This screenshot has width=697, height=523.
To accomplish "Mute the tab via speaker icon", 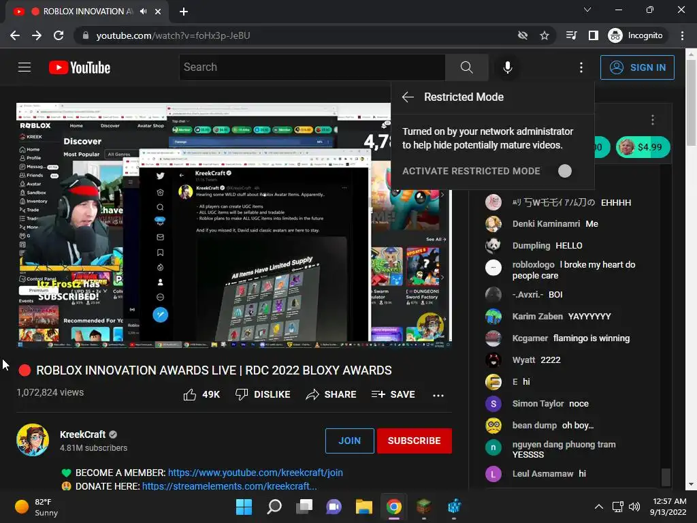I will (x=143, y=12).
